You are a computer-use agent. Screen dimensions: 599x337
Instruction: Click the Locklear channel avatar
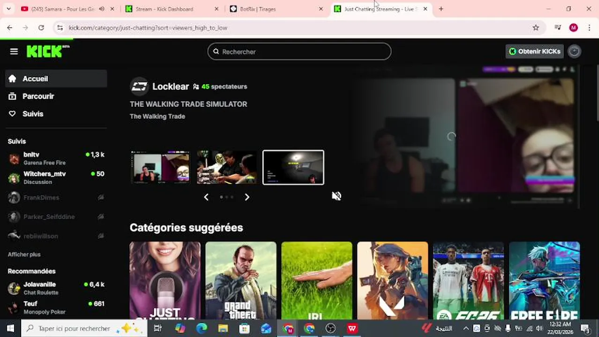tap(139, 87)
